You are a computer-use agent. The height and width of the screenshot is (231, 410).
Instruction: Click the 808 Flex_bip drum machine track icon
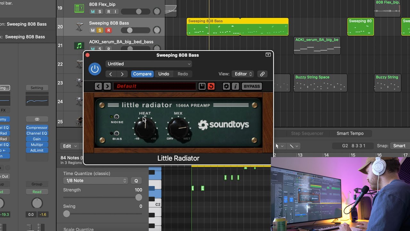[79, 8]
